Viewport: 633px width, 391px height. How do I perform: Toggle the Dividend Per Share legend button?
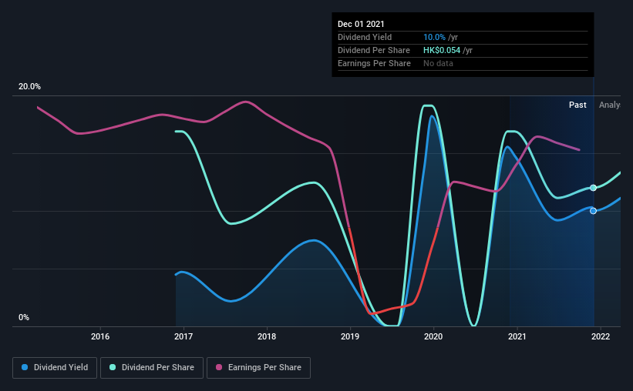[152, 368]
